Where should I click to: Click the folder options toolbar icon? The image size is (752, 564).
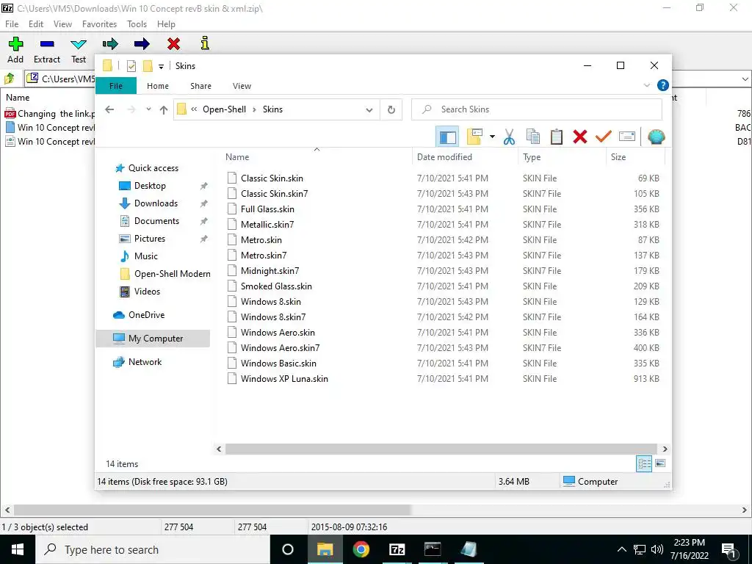pyautogui.click(x=474, y=137)
